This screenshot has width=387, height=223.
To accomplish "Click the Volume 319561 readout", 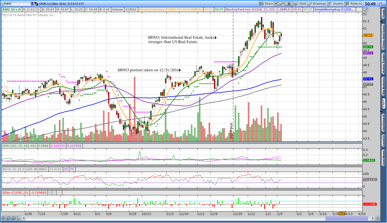I will coord(124,9).
